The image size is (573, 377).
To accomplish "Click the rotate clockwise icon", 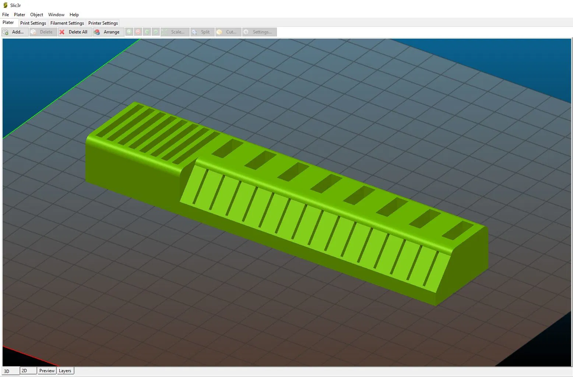I will click(156, 32).
